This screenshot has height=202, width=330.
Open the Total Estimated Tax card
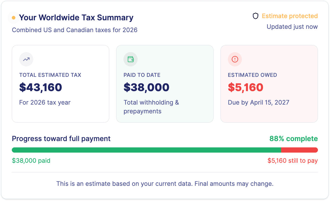tap(61, 84)
